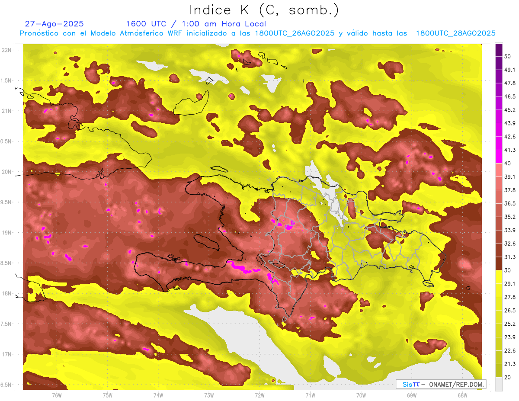The image size is (519, 401).
Task: Click the "1600 UTC / 1:00 am Hora Local" time
Action: (196, 24)
